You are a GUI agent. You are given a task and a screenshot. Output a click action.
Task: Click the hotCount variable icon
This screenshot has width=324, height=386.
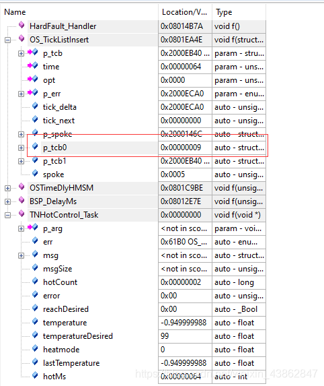click(x=35, y=281)
